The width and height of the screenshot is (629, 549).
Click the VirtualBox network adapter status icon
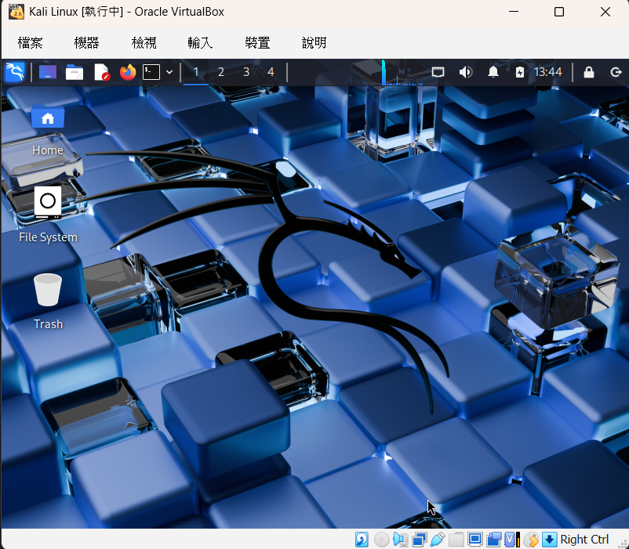tap(419, 540)
